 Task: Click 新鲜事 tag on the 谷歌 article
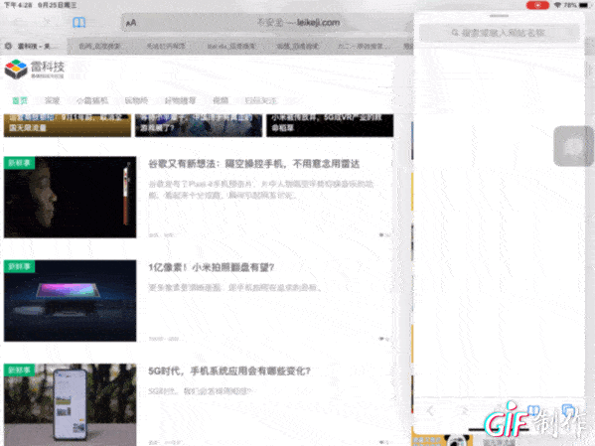click(19, 163)
